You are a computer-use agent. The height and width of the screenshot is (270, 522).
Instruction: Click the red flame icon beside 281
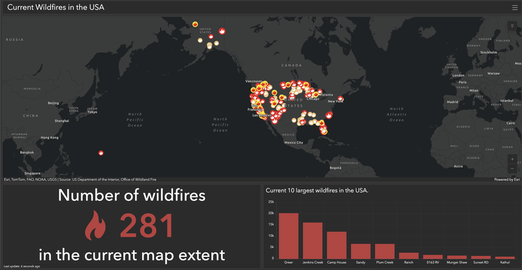tap(95, 226)
